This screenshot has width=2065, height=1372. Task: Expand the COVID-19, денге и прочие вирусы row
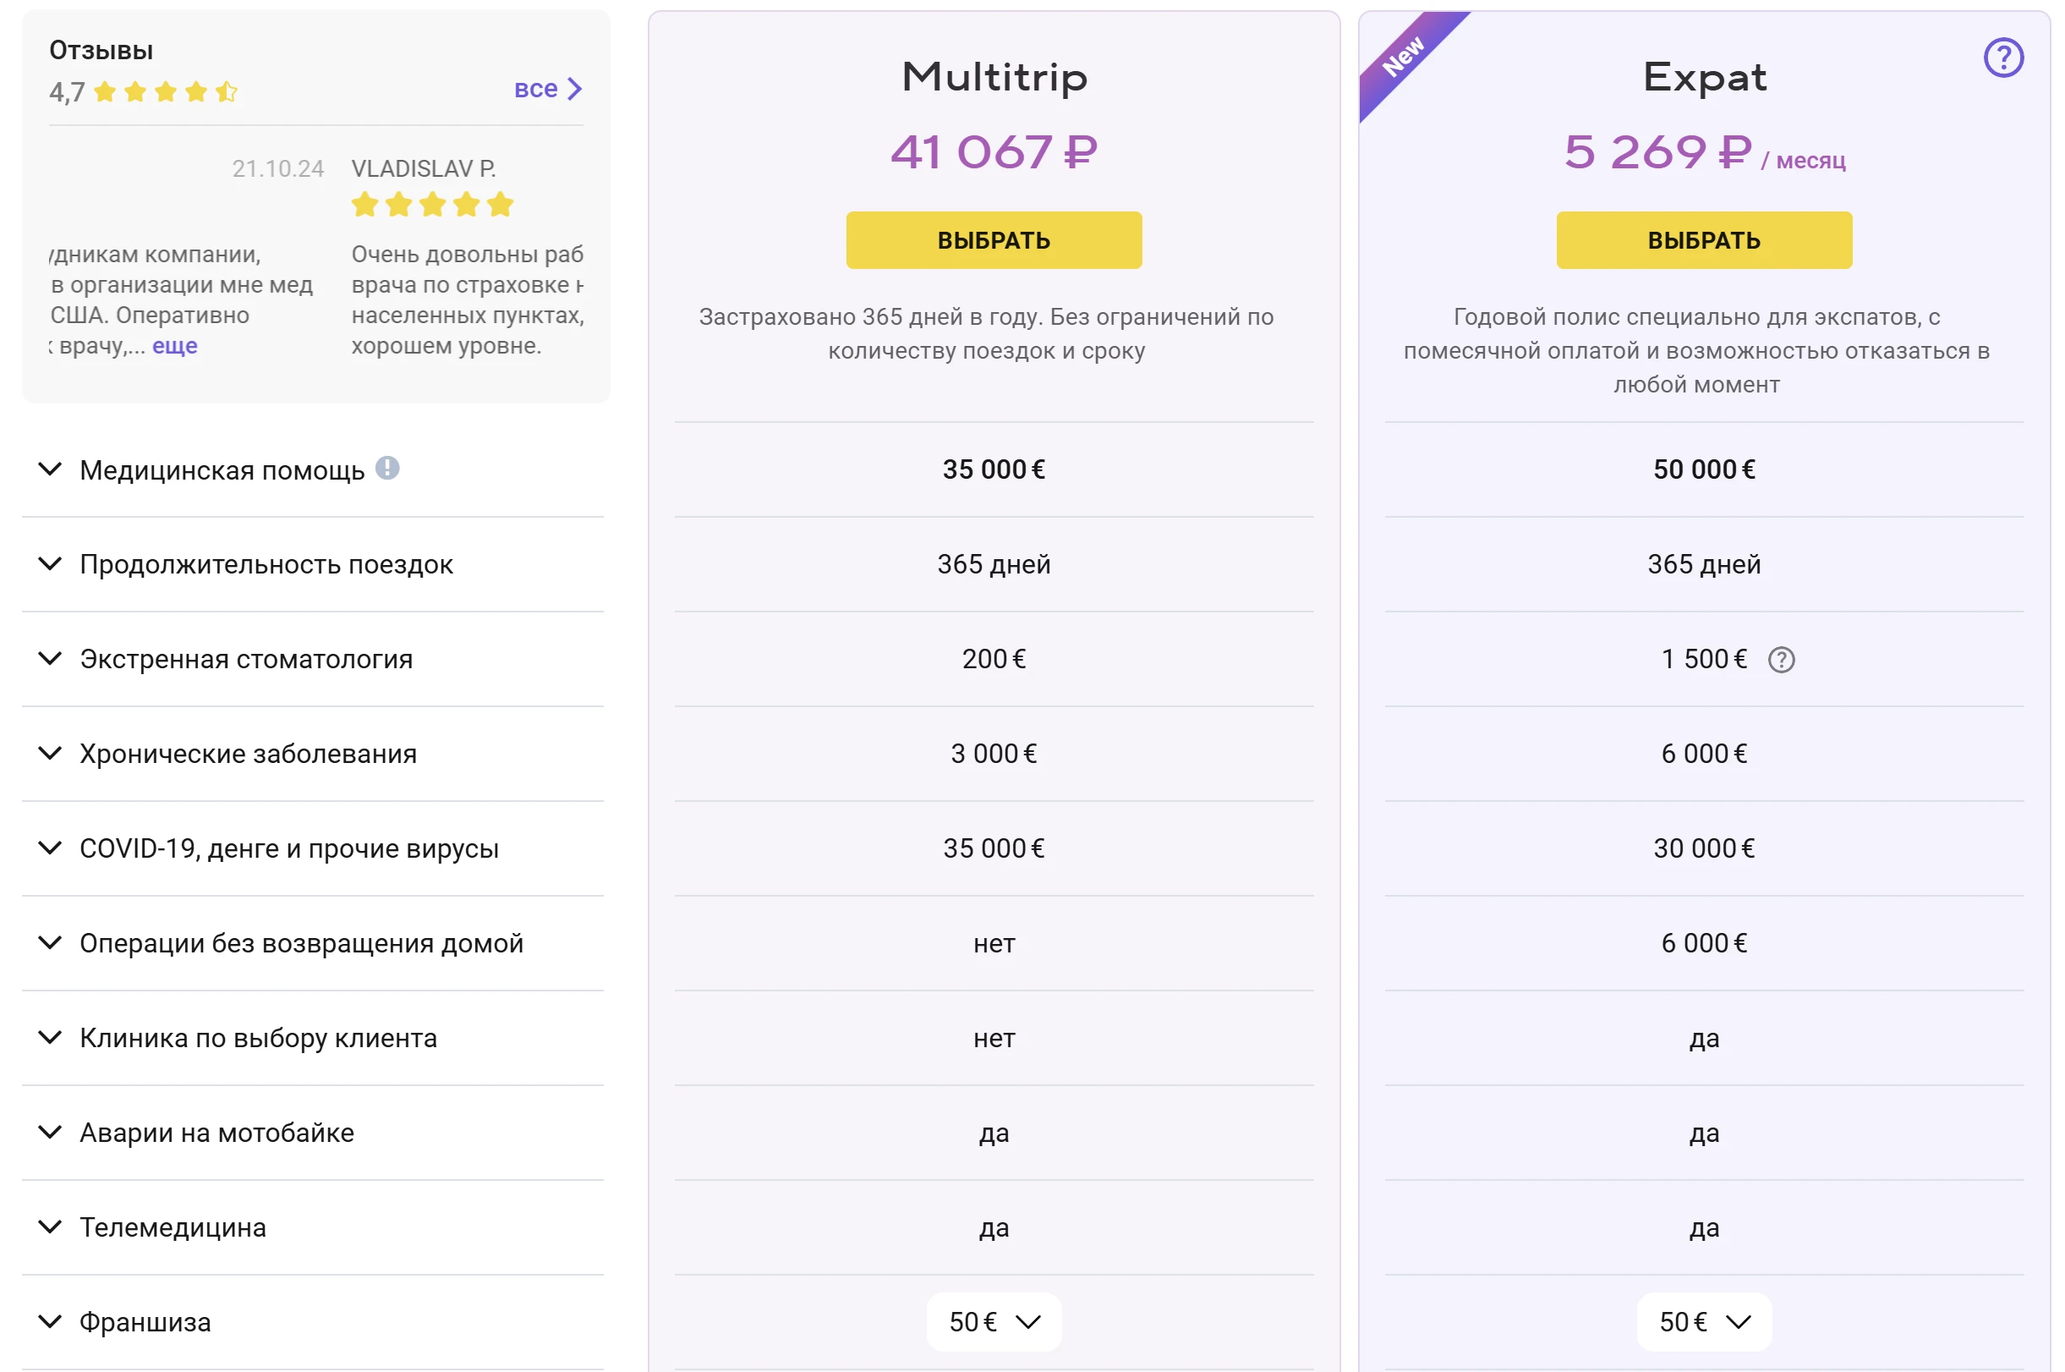pos(51,848)
